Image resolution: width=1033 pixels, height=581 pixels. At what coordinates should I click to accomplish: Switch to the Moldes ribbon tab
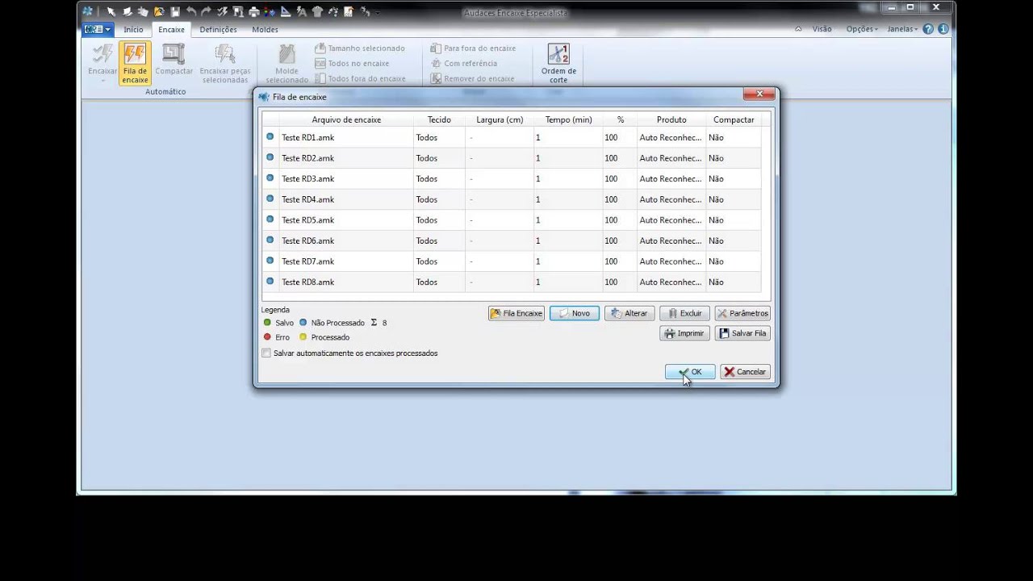265,30
